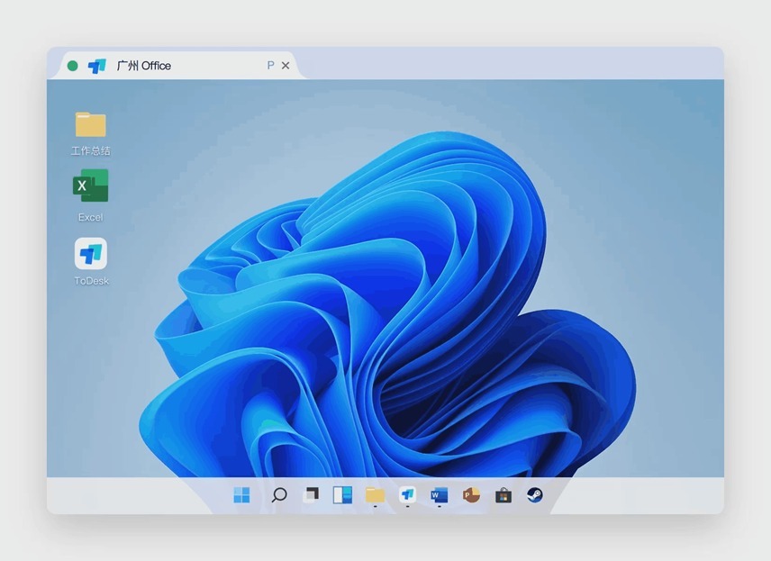Launch Steam from the taskbar
The height and width of the screenshot is (561, 771).
(534, 495)
